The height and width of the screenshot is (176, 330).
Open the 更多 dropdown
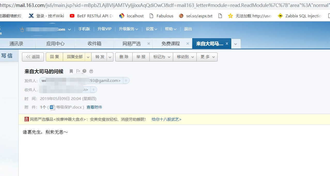coord(207,57)
